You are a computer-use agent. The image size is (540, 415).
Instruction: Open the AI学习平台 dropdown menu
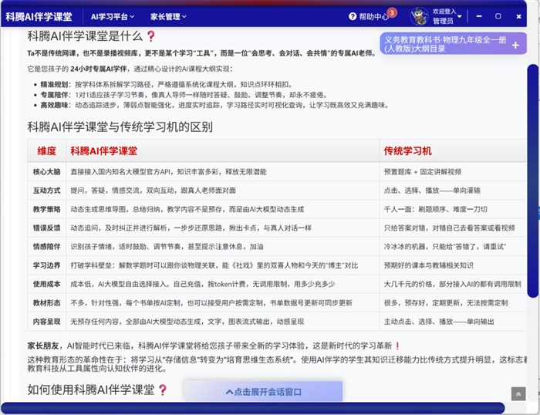tap(113, 16)
